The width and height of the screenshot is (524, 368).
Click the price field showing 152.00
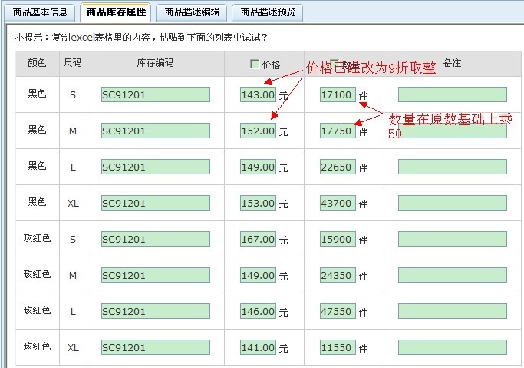[258, 131]
